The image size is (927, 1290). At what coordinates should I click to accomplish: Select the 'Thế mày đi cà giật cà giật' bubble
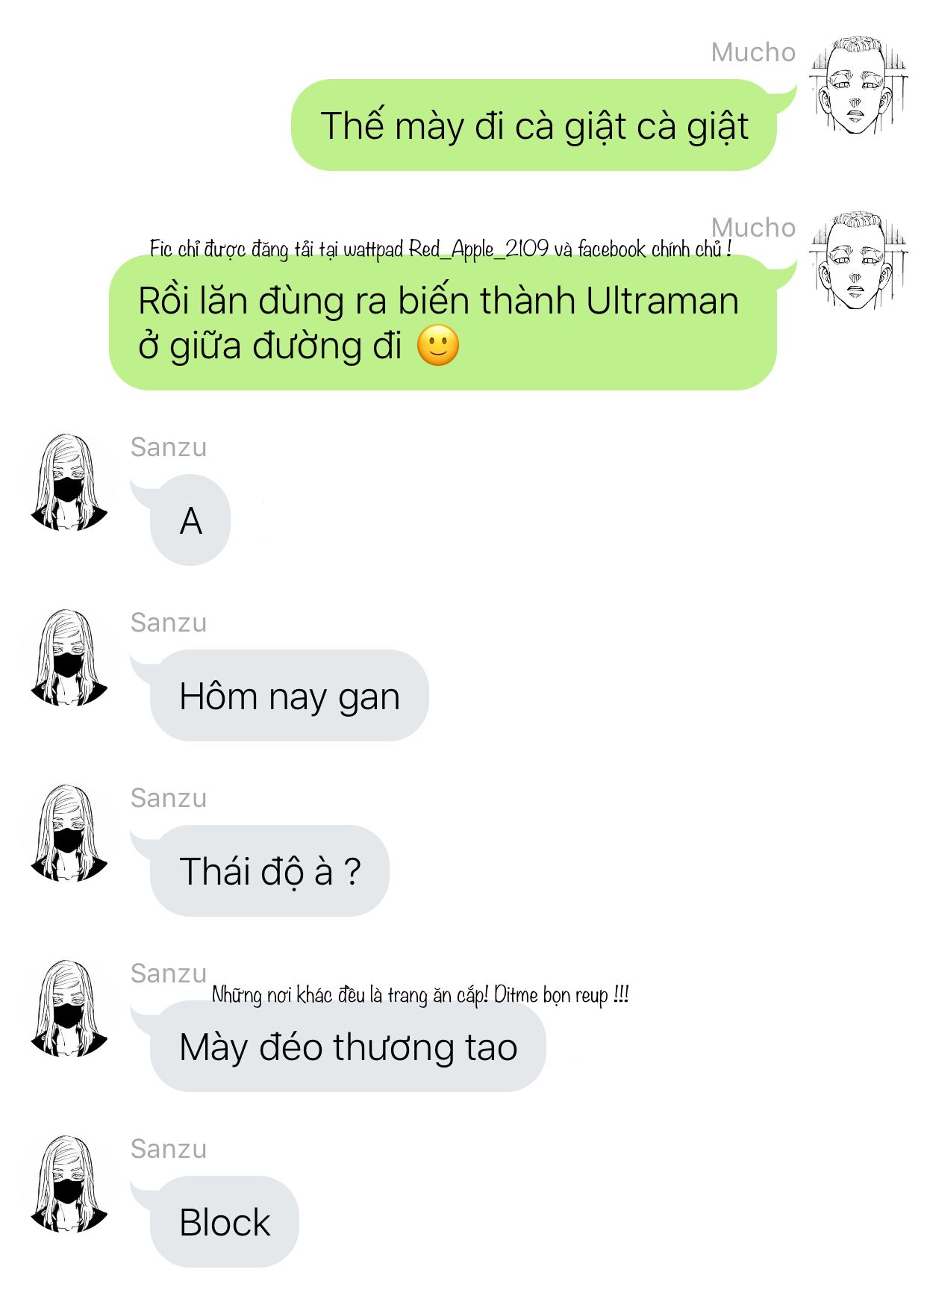coord(534,125)
